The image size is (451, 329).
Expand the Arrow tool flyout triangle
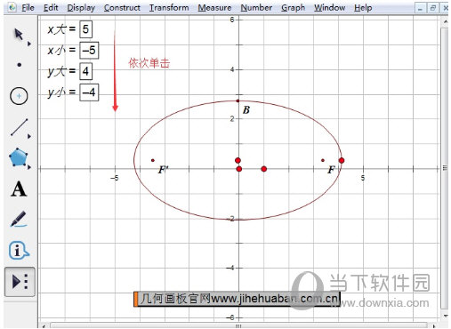pos(29,44)
